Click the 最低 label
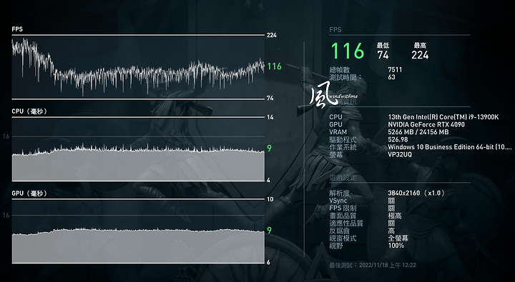 tap(383, 46)
